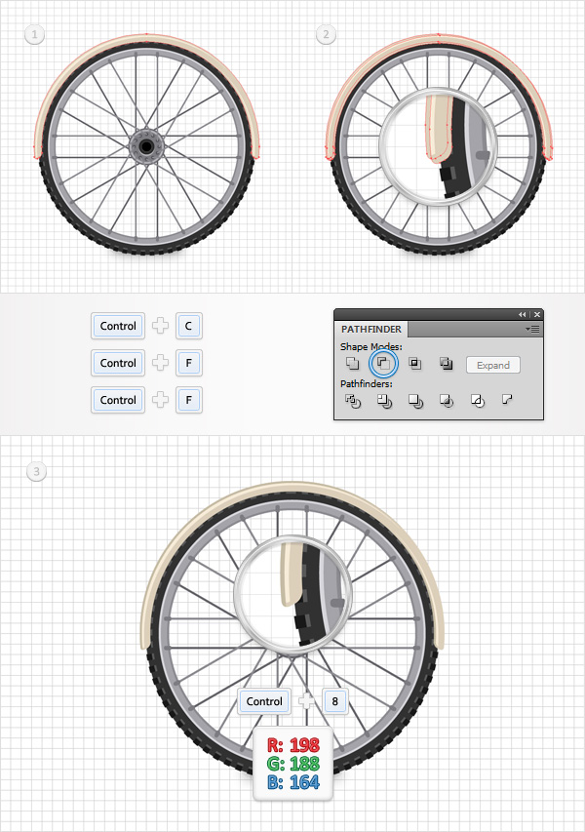Collapse the Pathfinder panel with double arrows

coord(522,315)
